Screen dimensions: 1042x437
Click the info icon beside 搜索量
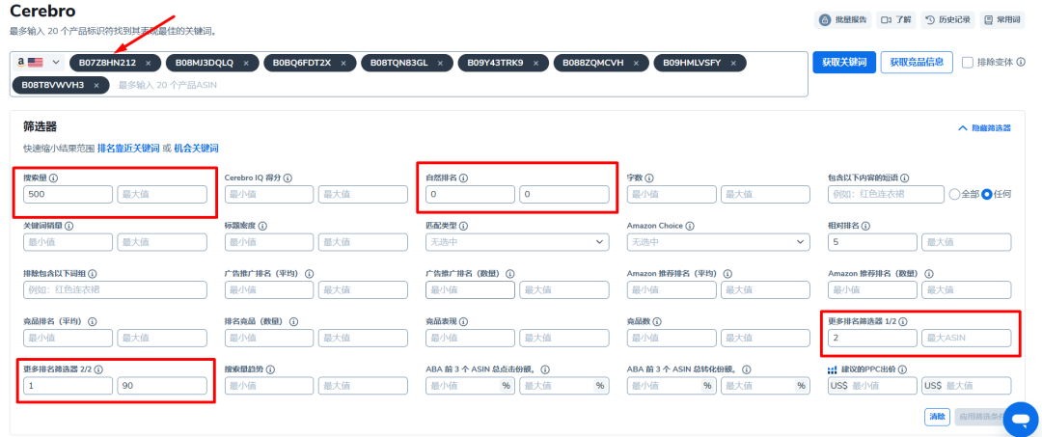point(54,178)
